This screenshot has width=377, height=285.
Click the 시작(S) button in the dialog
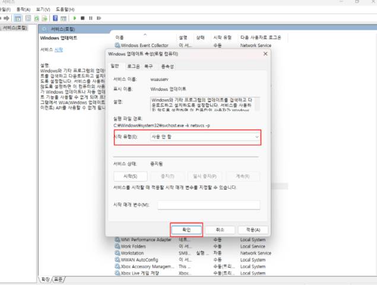pyautogui.click(x=130, y=176)
